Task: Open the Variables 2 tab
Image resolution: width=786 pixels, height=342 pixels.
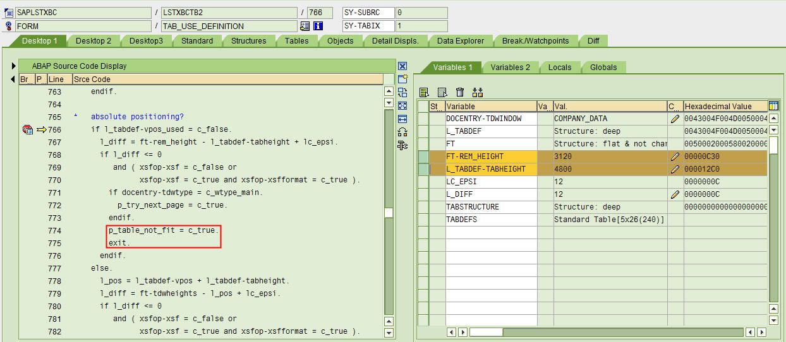Action: click(510, 68)
